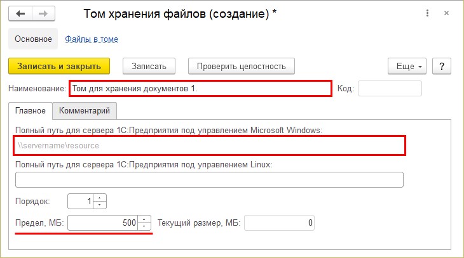Open the Основное section
The image size is (464, 258).
tap(33, 39)
